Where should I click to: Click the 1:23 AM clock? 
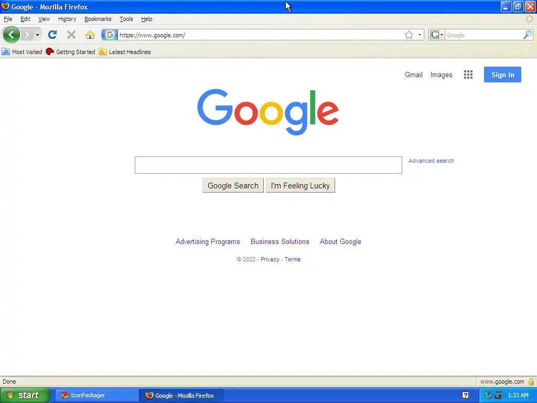pyautogui.click(x=518, y=395)
